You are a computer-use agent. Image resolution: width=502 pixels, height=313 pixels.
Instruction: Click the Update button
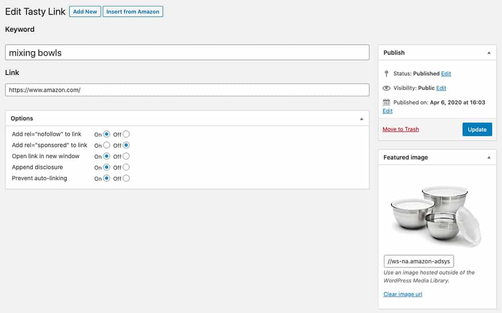click(477, 129)
